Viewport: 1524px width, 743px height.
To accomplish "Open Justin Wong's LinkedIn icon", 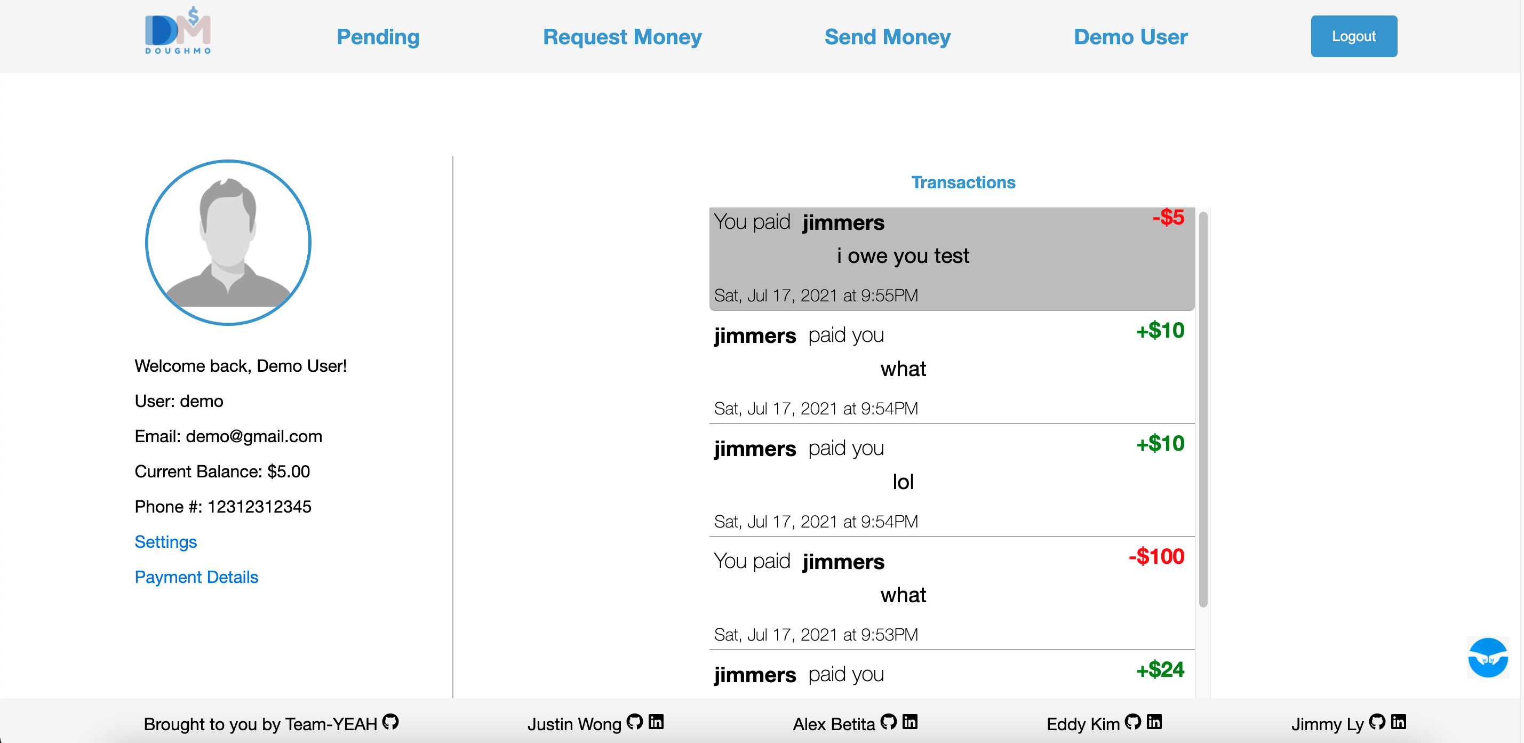I will [x=656, y=722].
